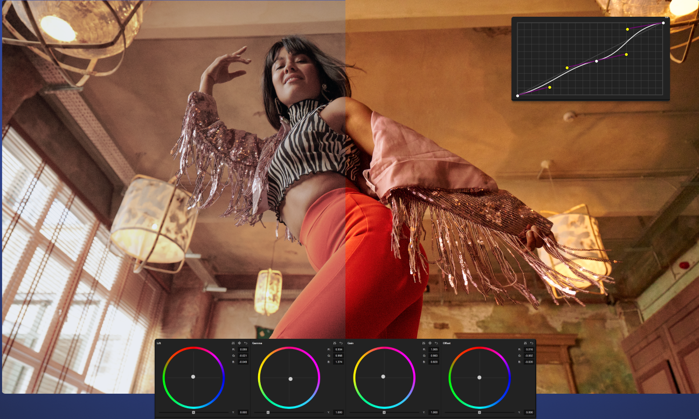Click the Lift wheel center color point

pyautogui.click(x=193, y=377)
